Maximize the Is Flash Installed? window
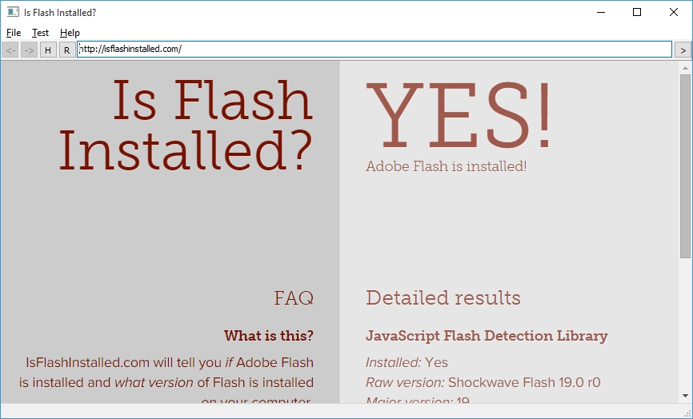693x419 pixels. click(637, 12)
